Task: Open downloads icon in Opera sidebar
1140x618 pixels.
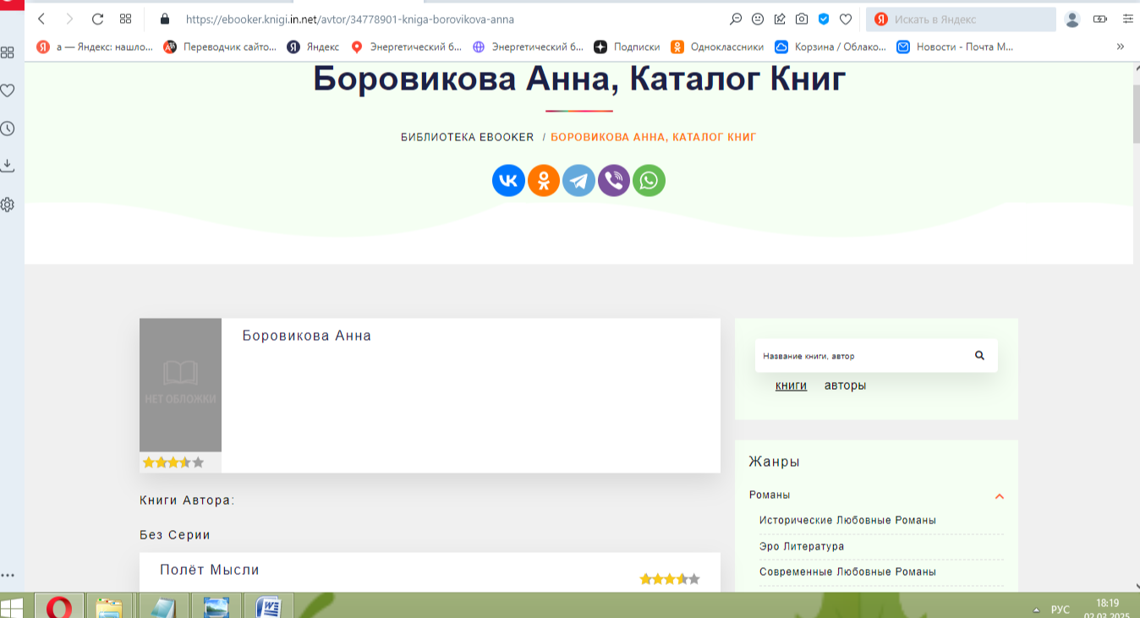Action: pos(7,166)
